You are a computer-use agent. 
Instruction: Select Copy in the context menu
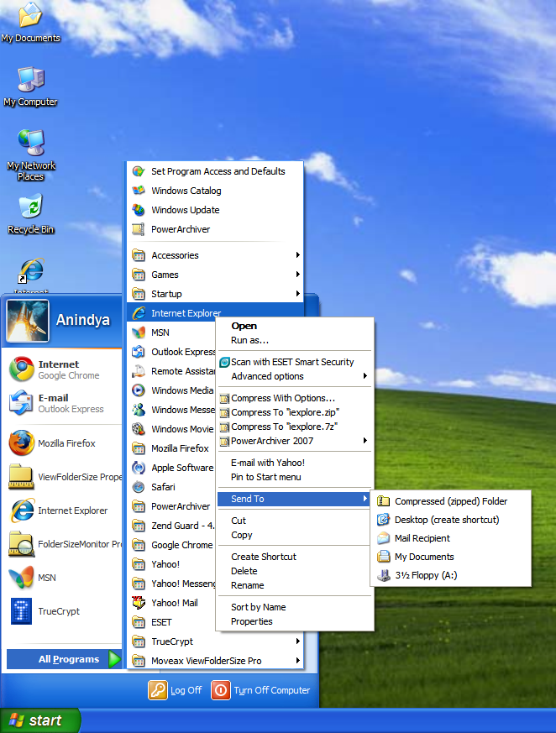tap(295, 535)
